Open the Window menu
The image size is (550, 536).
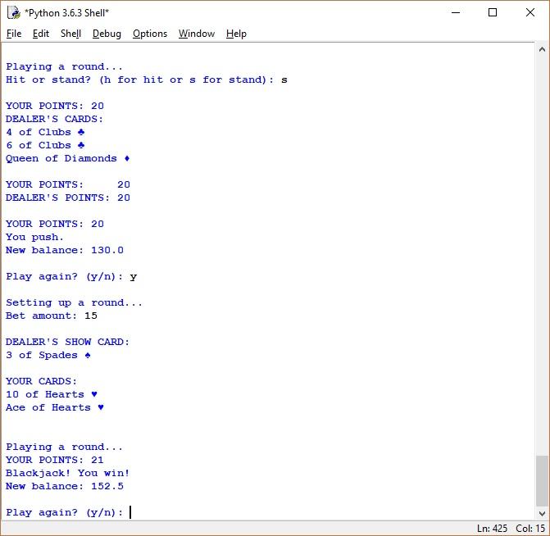pyautogui.click(x=197, y=34)
